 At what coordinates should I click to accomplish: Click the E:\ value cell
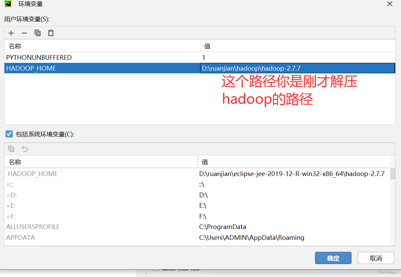(x=203, y=206)
